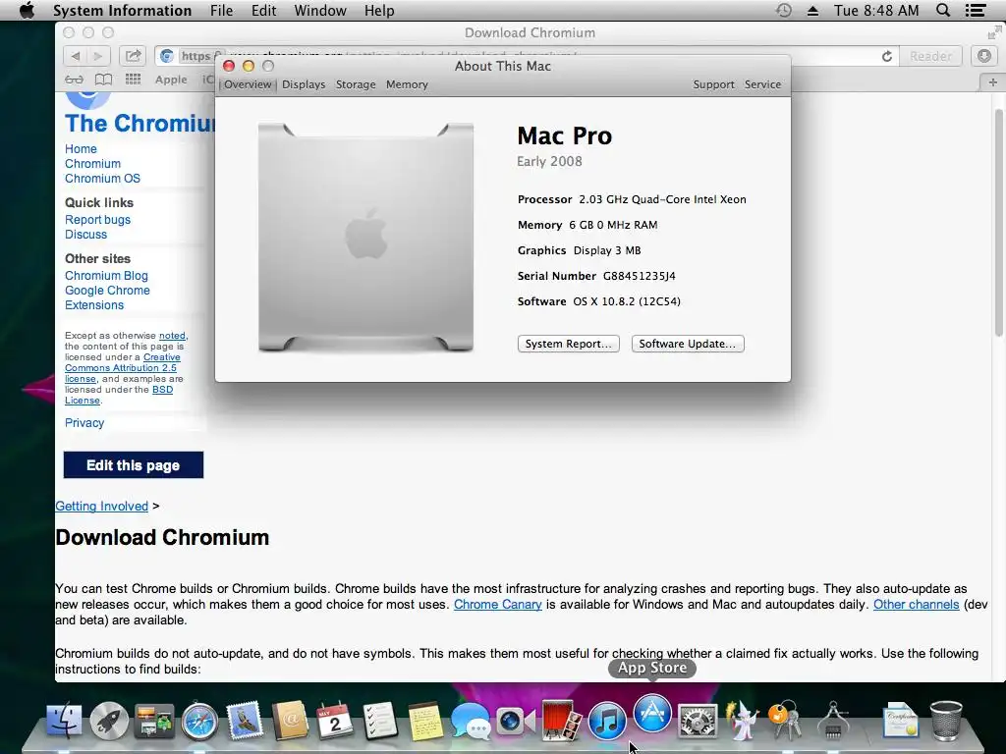Open the Home link in sidebar
1006x754 pixels.
(x=81, y=149)
